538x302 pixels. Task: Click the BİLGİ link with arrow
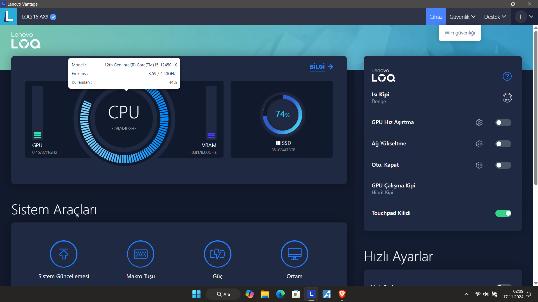pos(321,67)
